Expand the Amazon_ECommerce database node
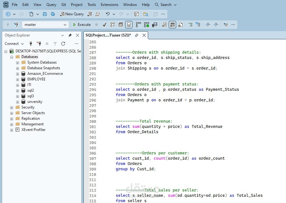 coord(18,74)
